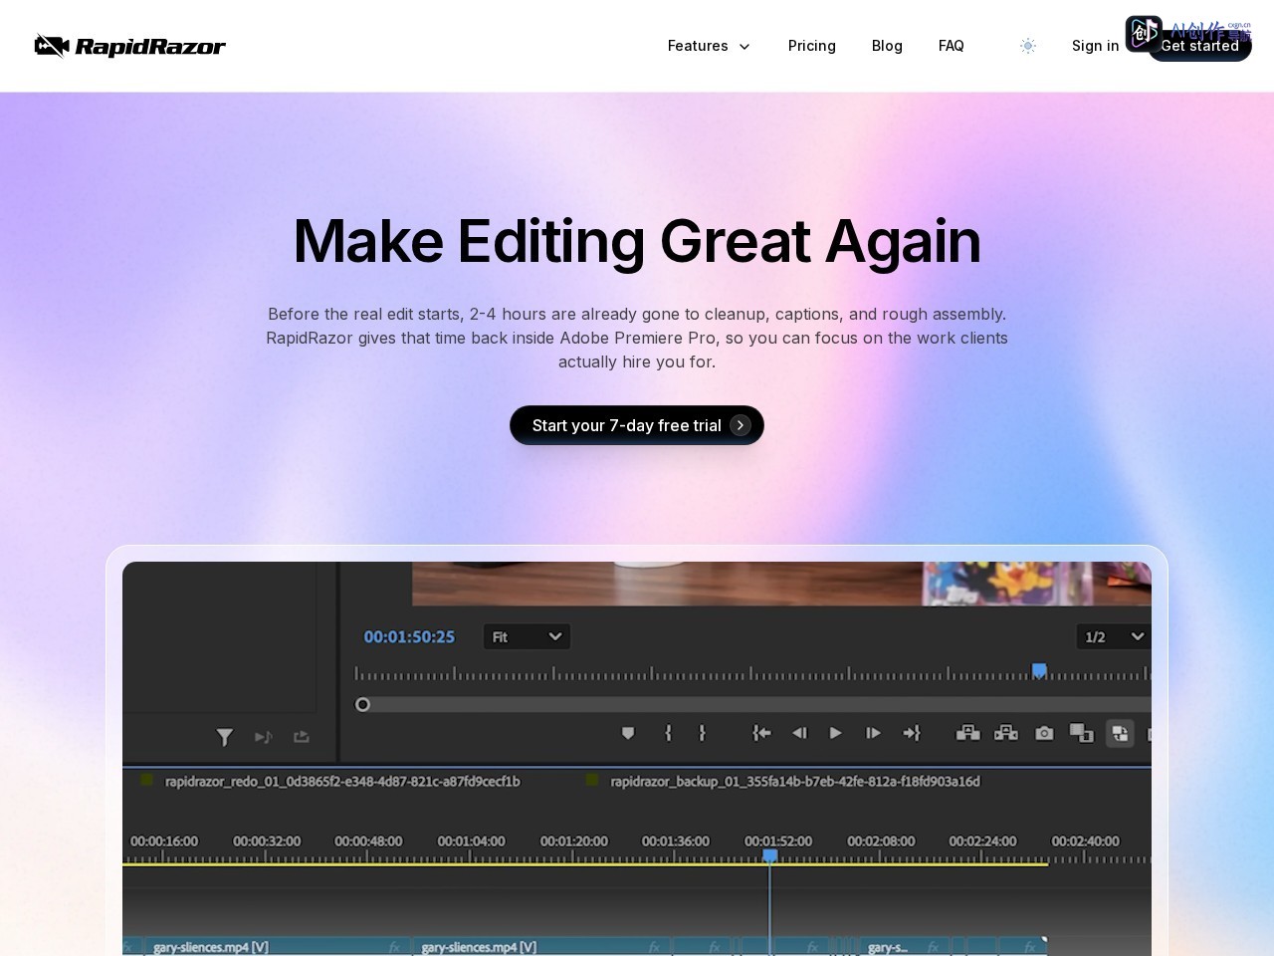Switch to the rapidrazor_backup_01 sequence tab
1274x956 pixels.
pos(795,781)
